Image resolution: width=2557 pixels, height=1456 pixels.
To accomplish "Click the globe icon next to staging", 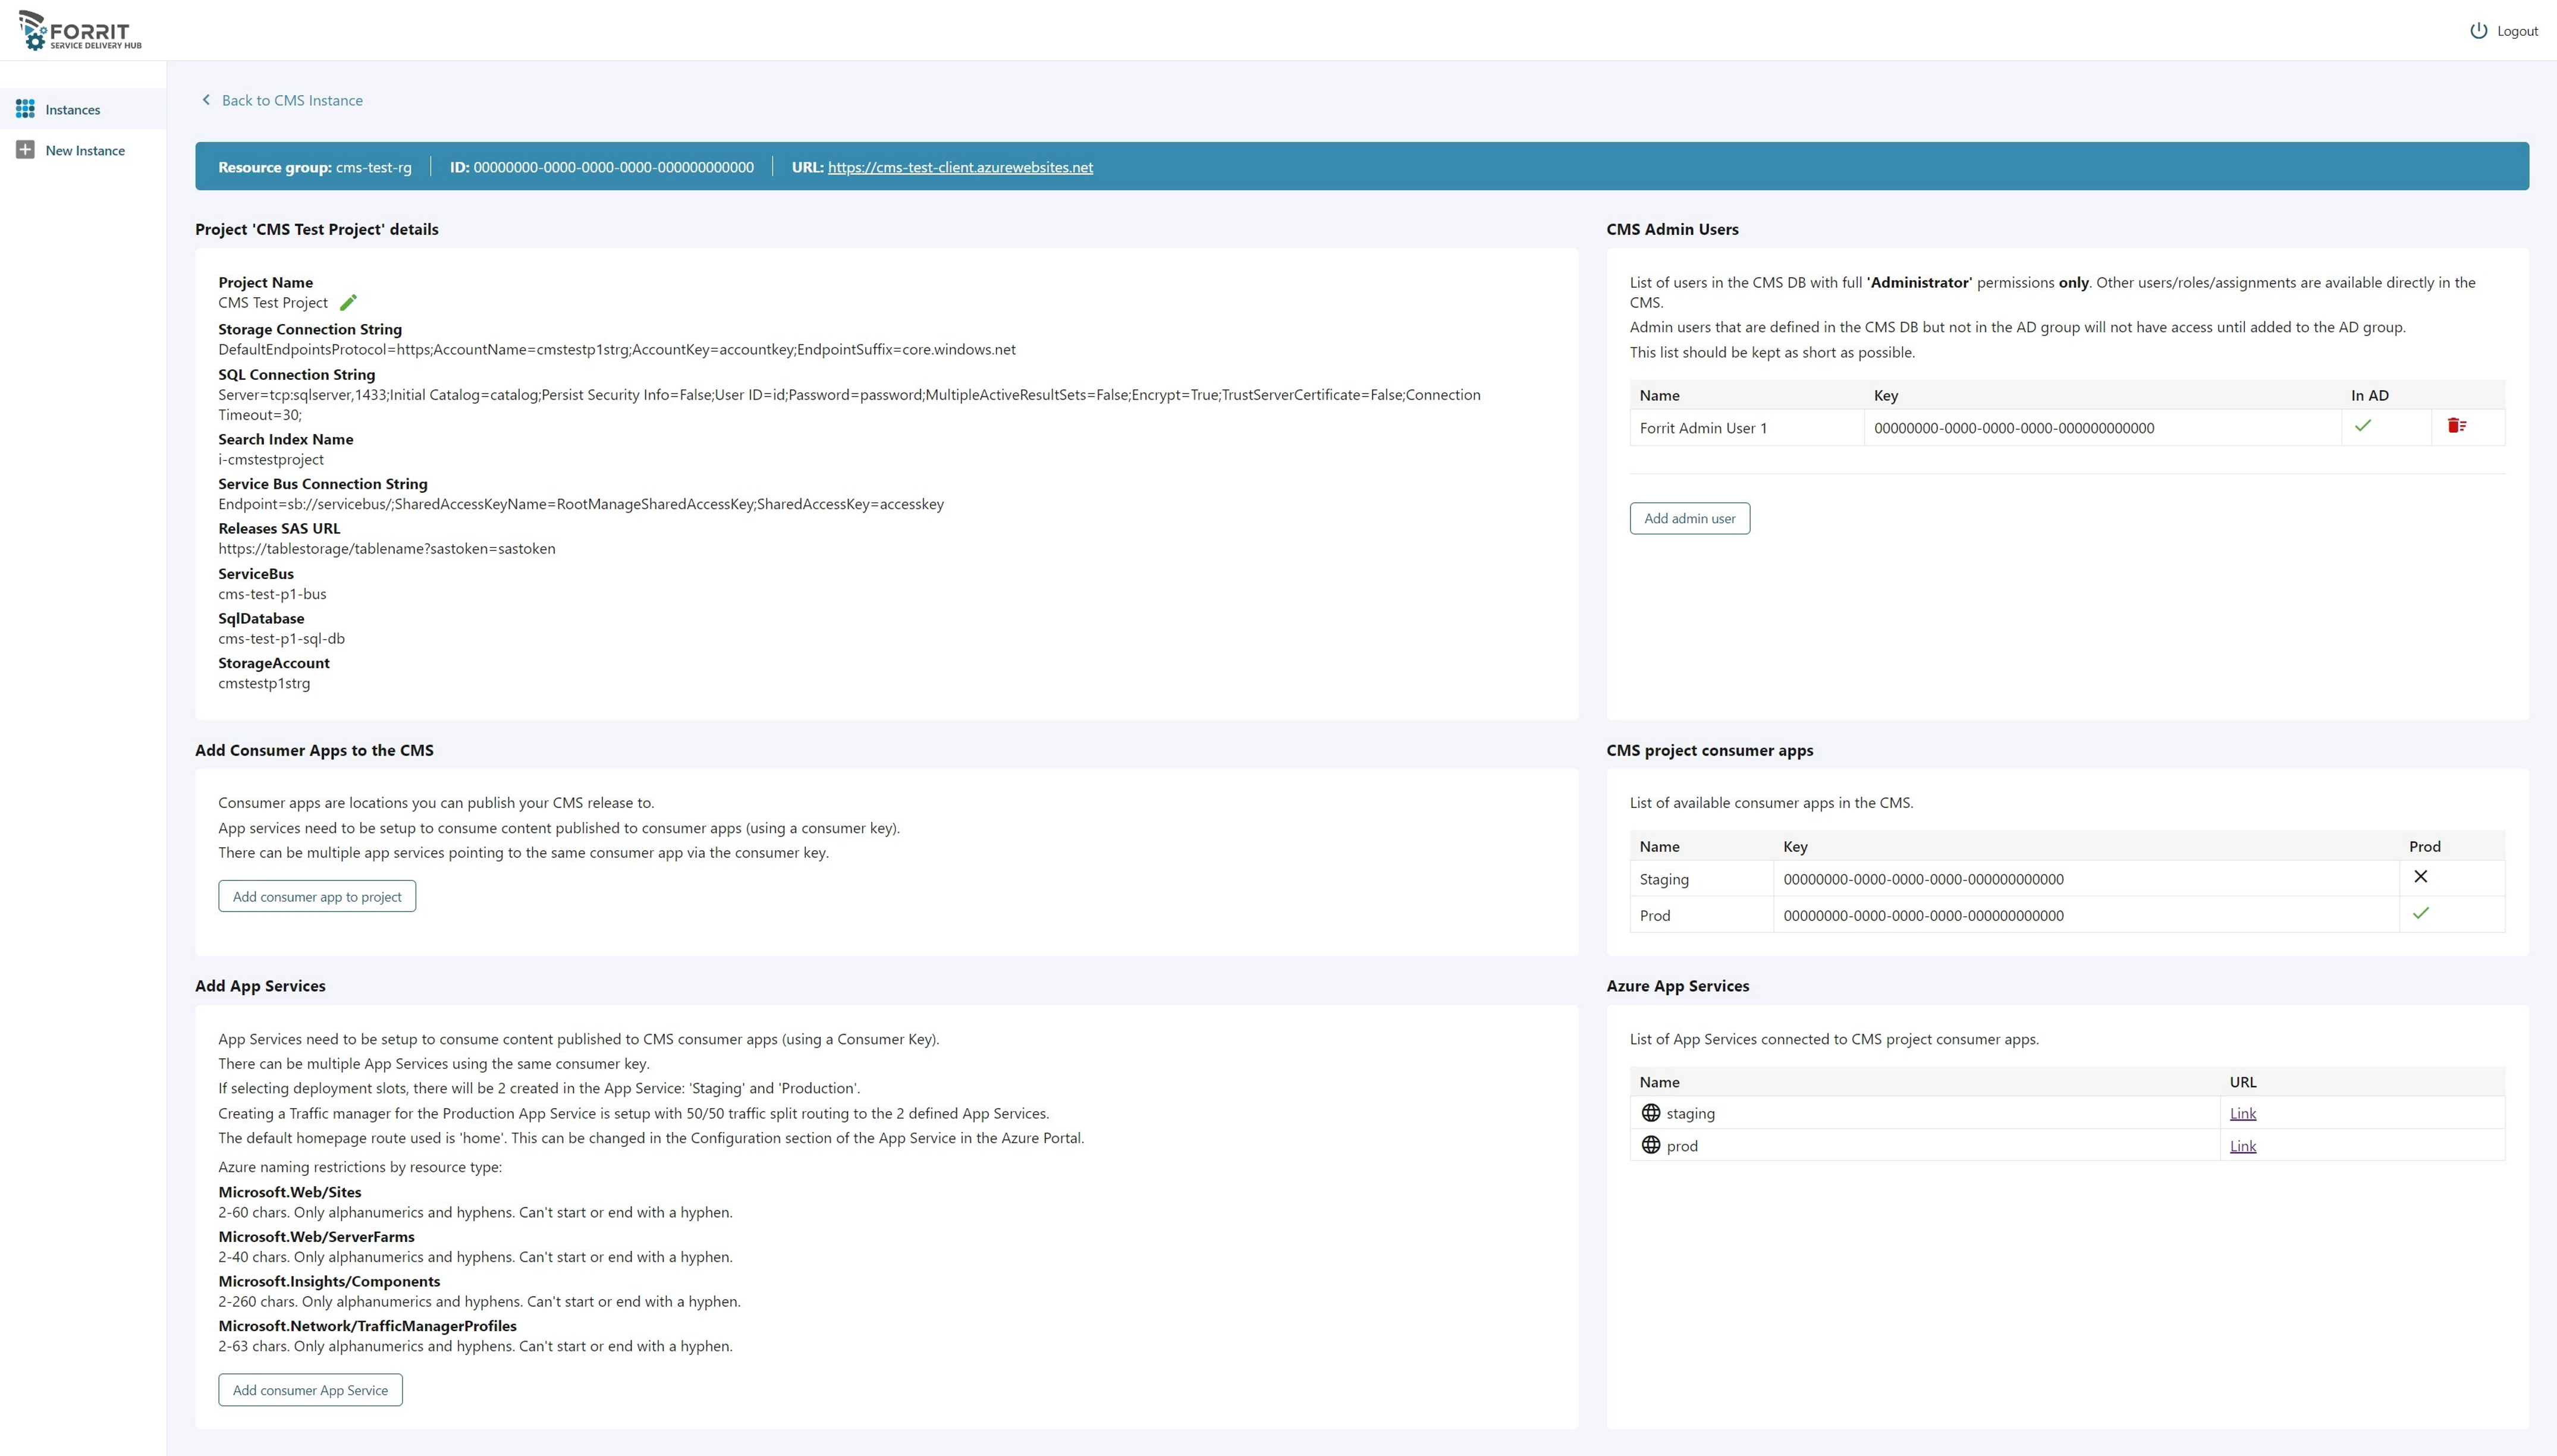I will pos(1651,1113).
